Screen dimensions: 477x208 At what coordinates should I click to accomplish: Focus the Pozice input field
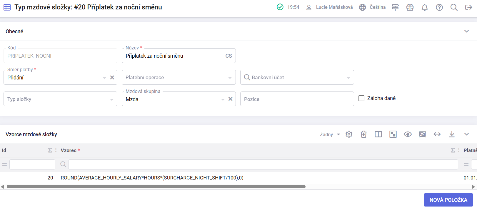[x=297, y=99]
